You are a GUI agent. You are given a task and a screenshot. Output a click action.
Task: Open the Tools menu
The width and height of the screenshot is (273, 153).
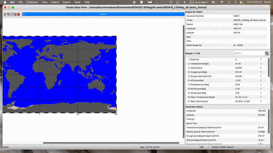[77, 2]
